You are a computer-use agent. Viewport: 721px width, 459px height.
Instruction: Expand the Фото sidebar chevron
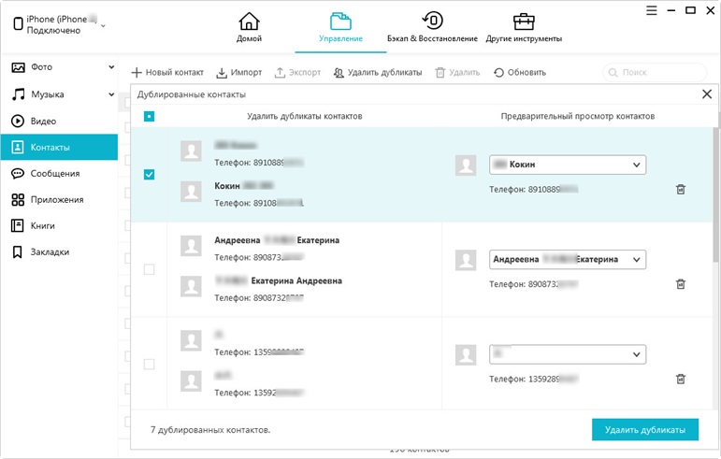pyautogui.click(x=111, y=67)
